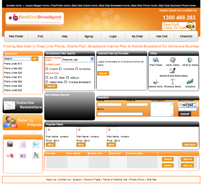The height and width of the screenshot is (184, 202).
Task: Tick the 12 Months contract checkbox
Action: tap(60, 69)
